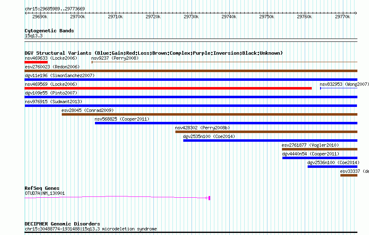The width and height of the screenshot is (369, 235).
Task: Open the RefSeq Genes track heading
Action: (x=42, y=188)
